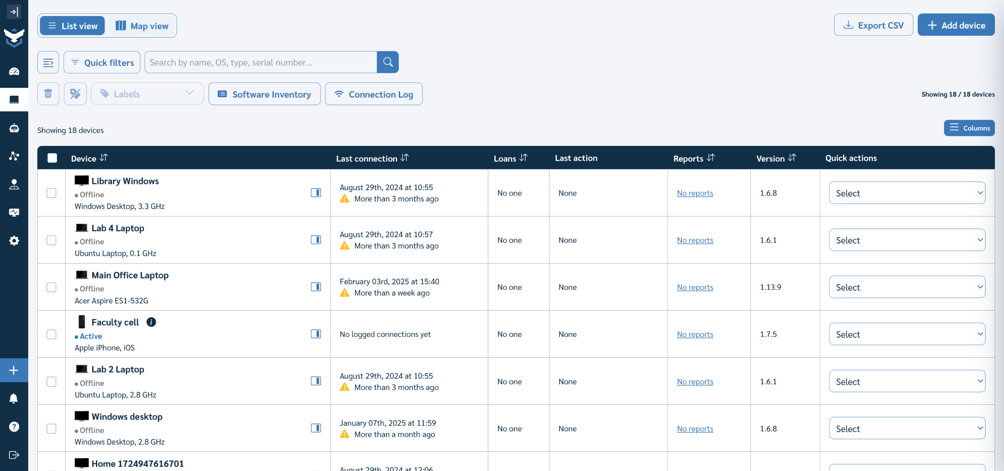Open No reports link for Windows desktop
Viewport: 1004px width, 471px height.
pos(695,429)
